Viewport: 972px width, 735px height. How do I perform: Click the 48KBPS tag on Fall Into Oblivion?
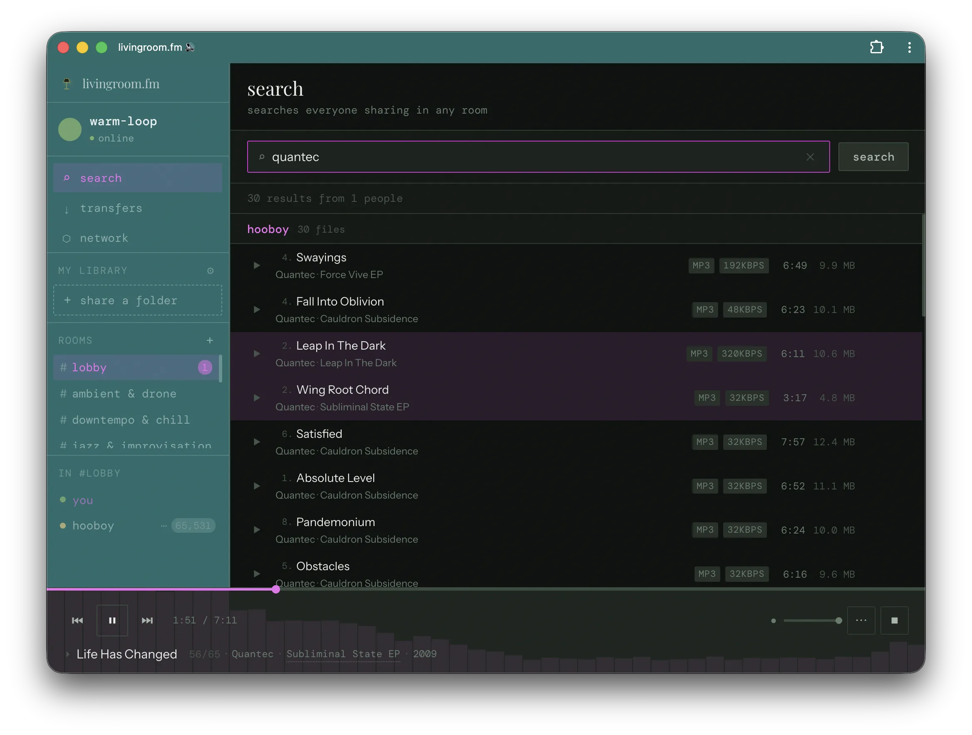(745, 310)
